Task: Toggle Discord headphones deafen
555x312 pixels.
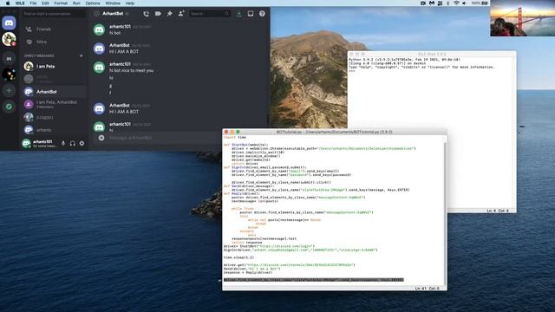Action: (x=73, y=143)
